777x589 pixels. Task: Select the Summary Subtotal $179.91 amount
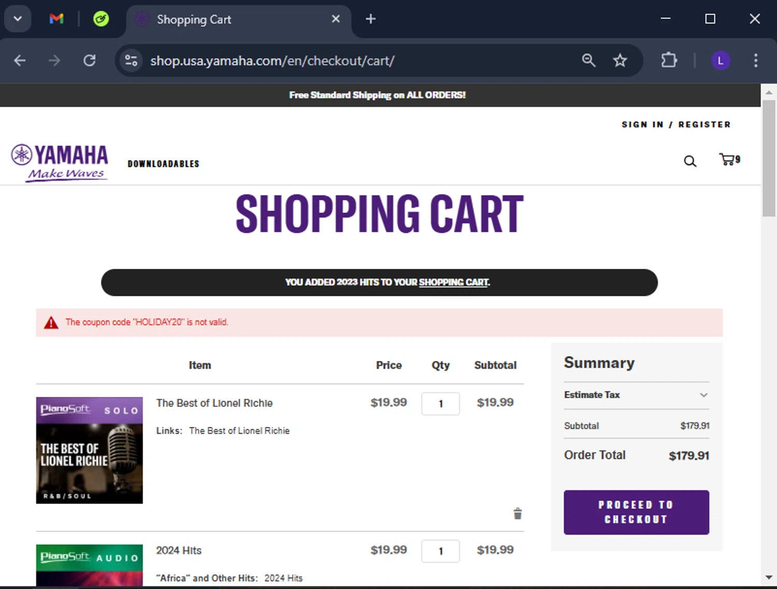coord(695,426)
